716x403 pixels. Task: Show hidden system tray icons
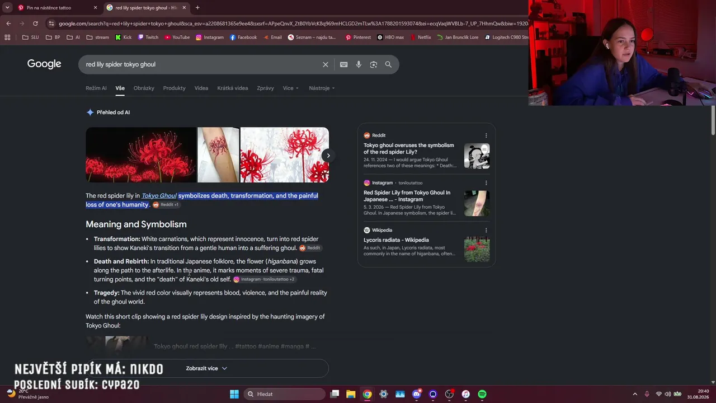click(634, 394)
